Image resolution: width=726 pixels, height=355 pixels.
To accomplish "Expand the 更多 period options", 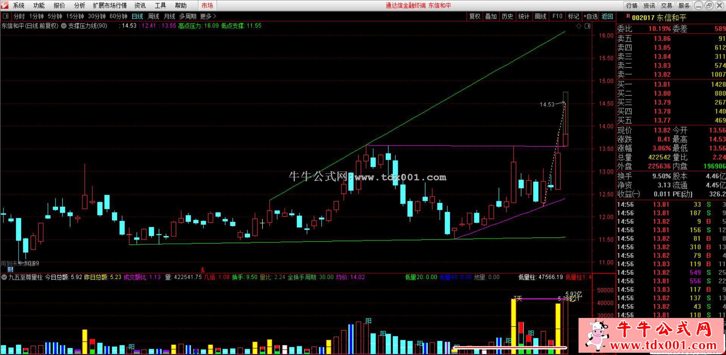I will point(208,16).
